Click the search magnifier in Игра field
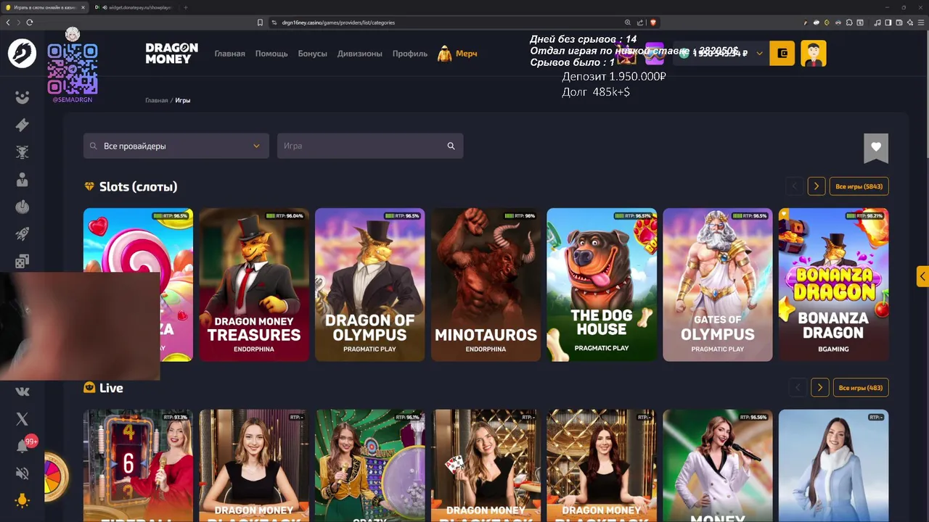 point(451,146)
